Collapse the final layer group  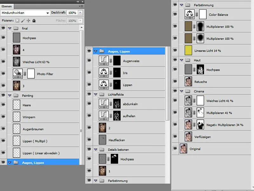tap(10, 28)
